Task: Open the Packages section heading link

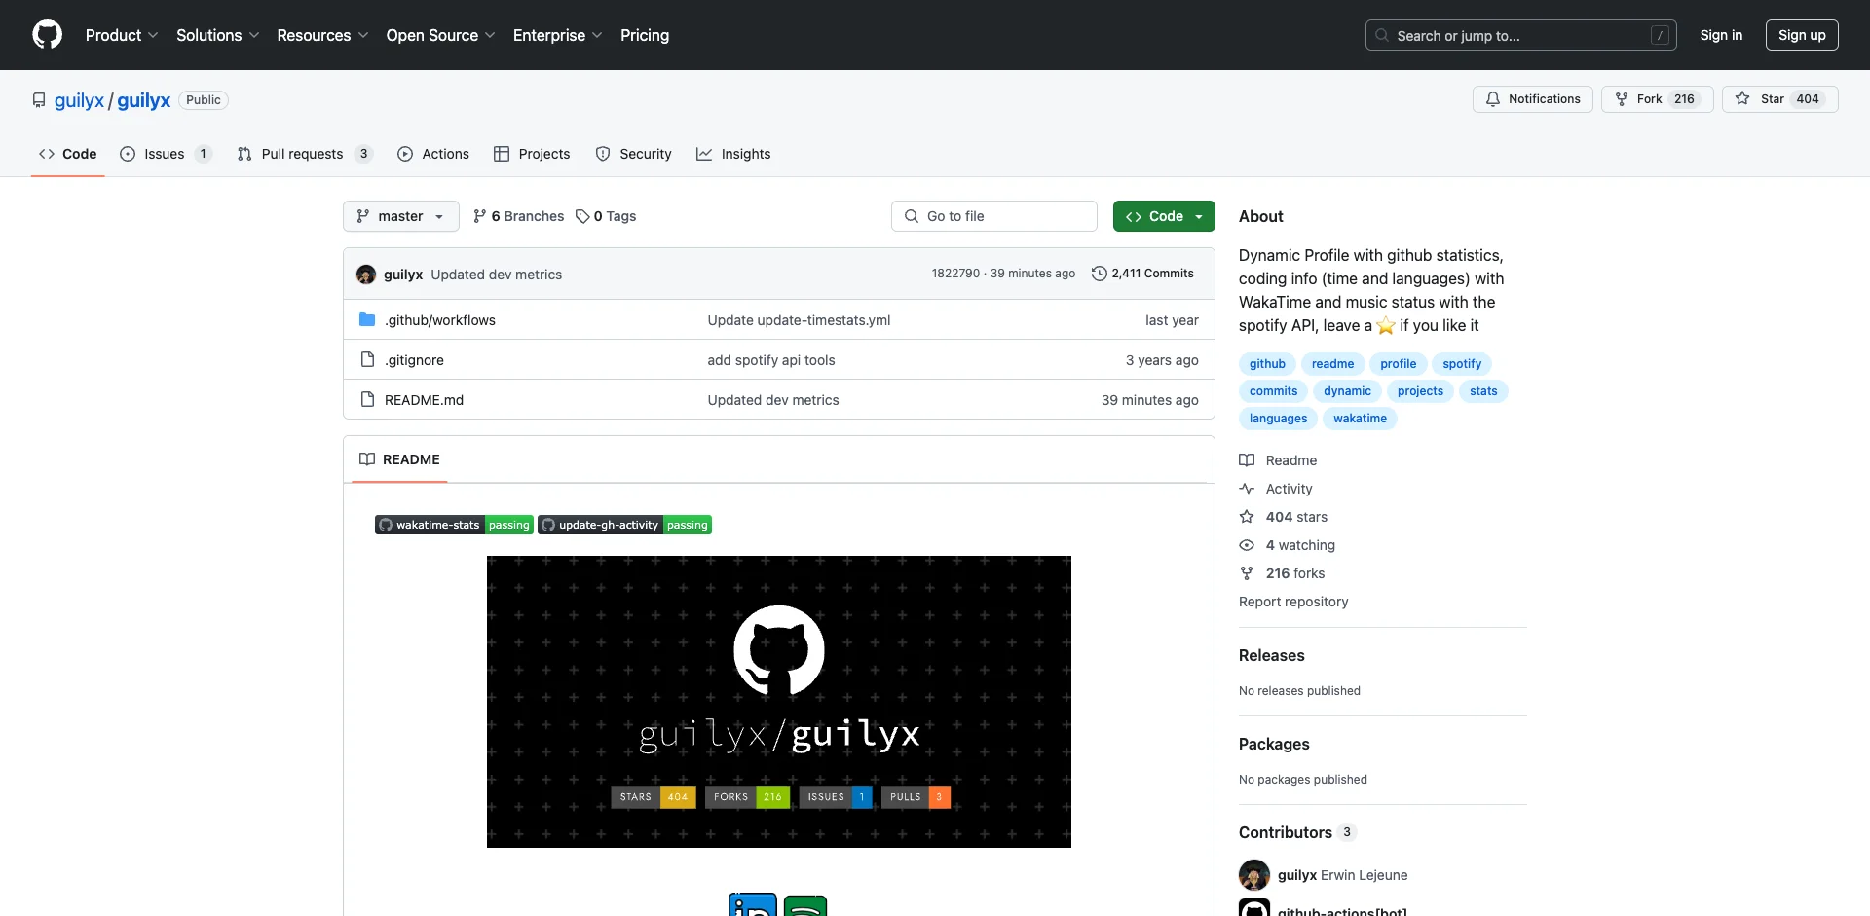Action: pyautogui.click(x=1274, y=744)
